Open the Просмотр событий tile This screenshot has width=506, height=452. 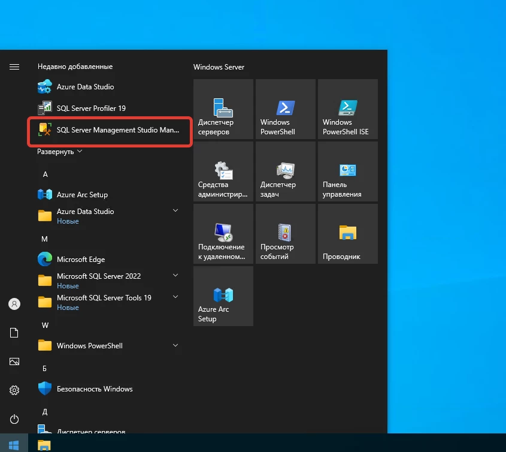tap(285, 234)
